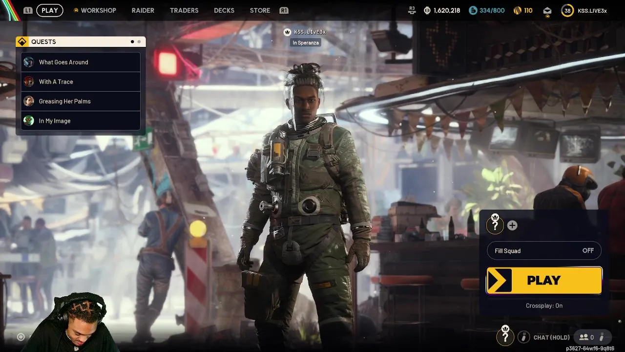Open the With A Trace quest

pyautogui.click(x=81, y=82)
